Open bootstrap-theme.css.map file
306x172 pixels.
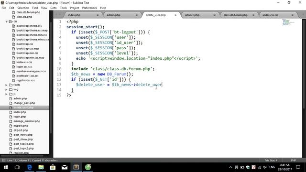coord(32,31)
